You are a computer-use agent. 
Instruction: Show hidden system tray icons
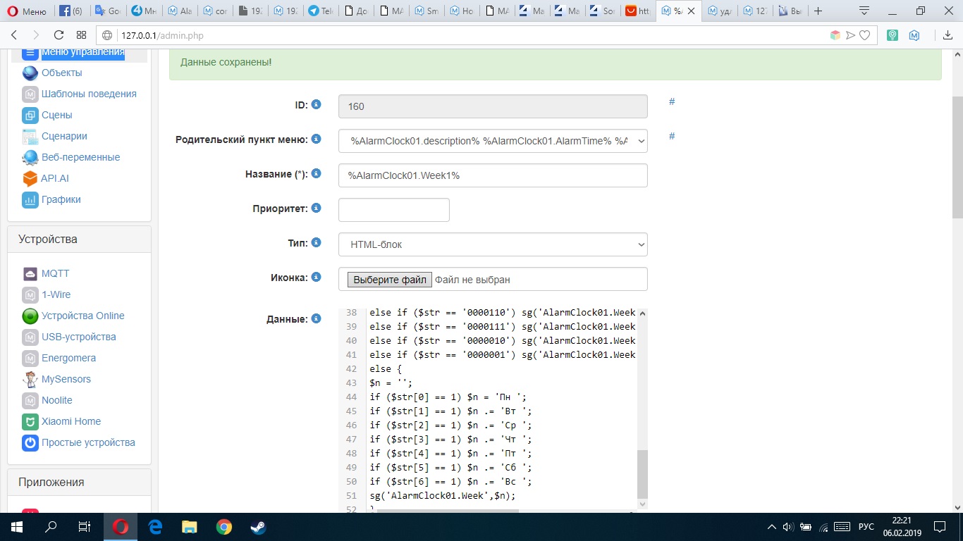(772, 527)
